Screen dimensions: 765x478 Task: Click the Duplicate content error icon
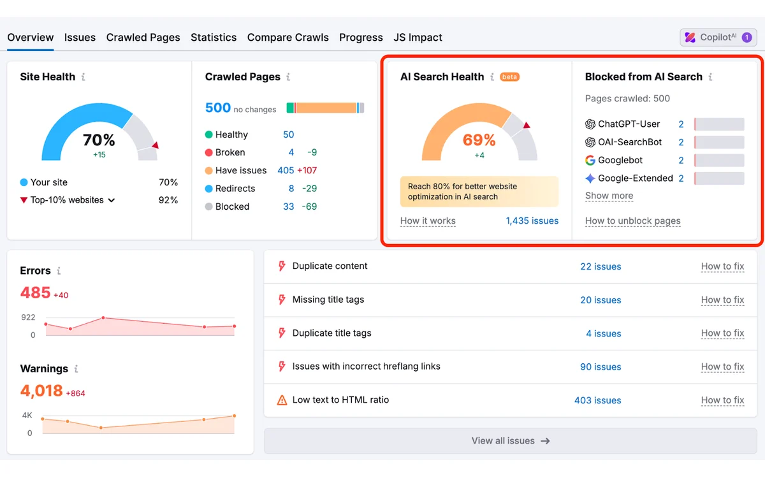[x=282, y=266]
